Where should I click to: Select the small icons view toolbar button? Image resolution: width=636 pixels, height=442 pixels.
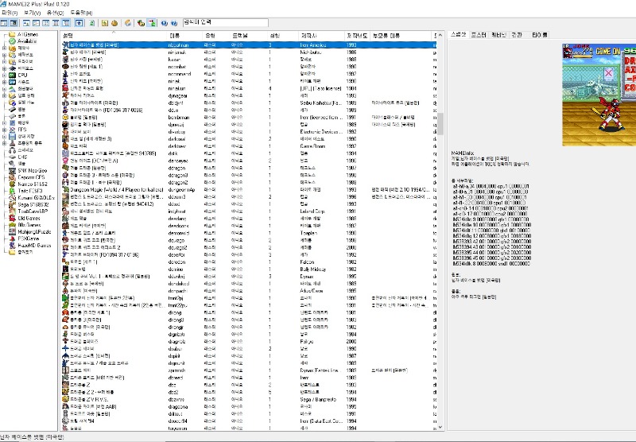click(36, 23)
